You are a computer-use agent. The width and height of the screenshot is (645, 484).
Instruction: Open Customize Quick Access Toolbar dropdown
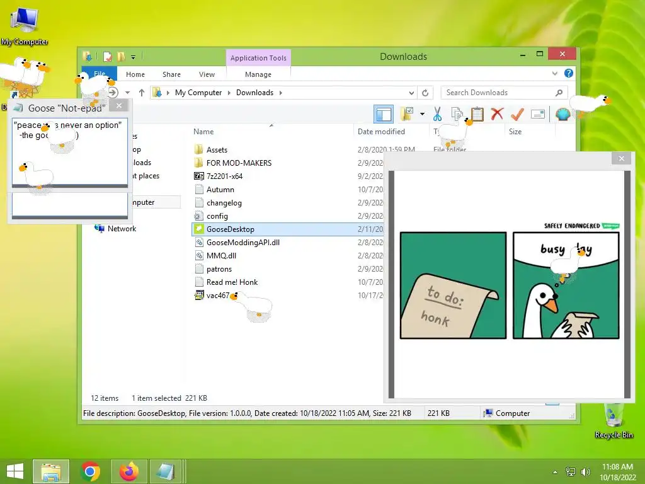[134, 57]
